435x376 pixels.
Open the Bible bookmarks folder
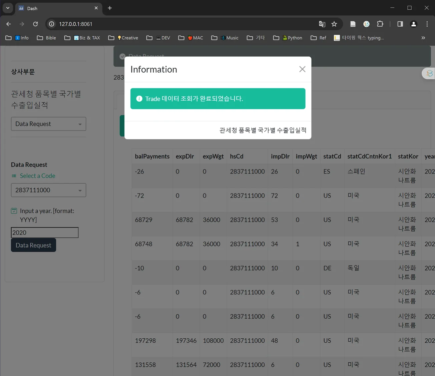click(x=46, y=38)
